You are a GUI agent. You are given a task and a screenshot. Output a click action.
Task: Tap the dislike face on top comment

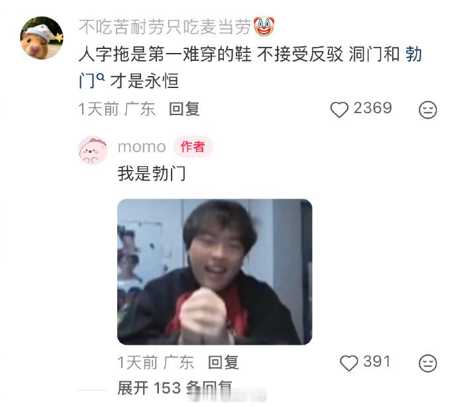point(428,110)
